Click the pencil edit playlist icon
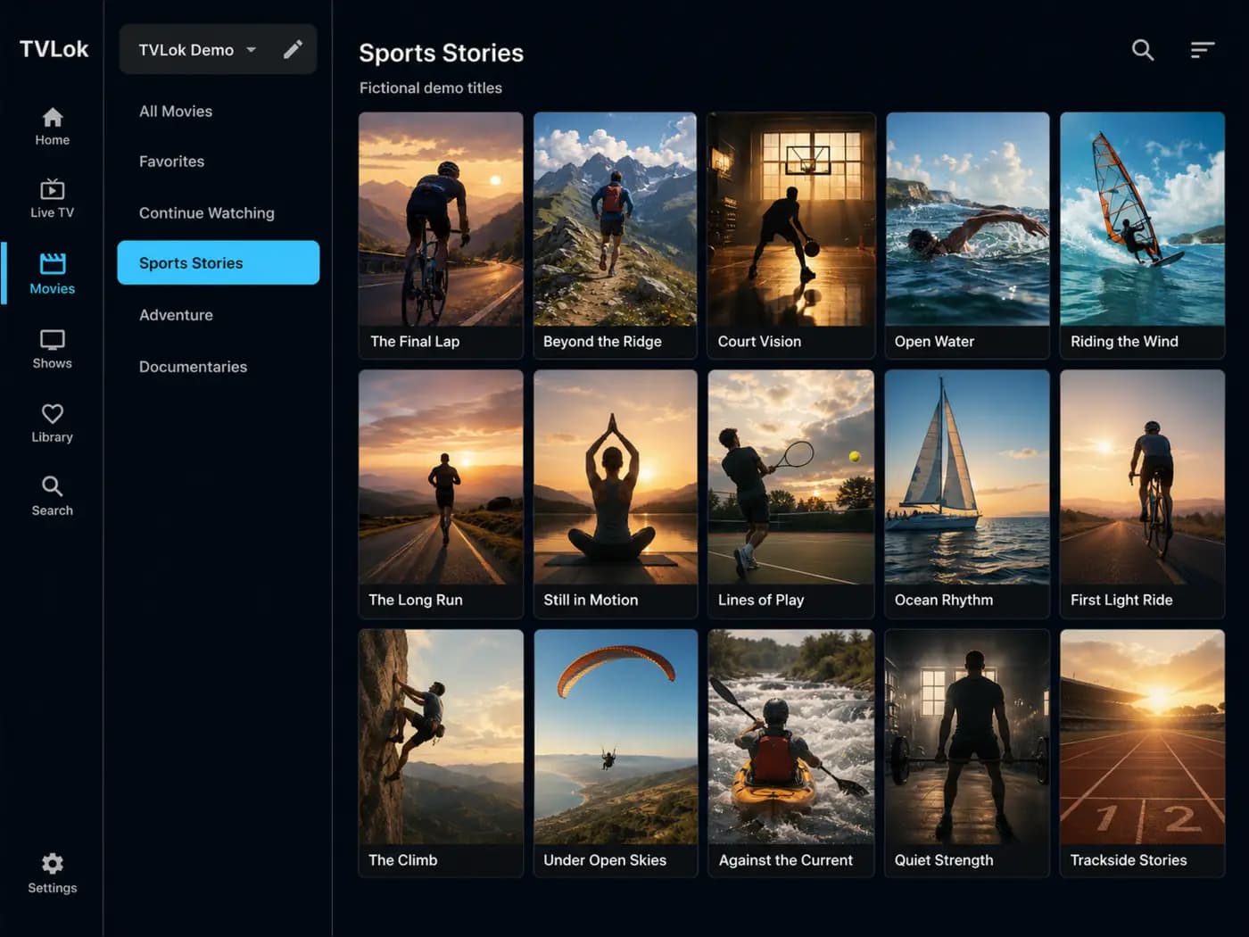Image resolution: width=1249 pixels, height=937 pixels. point(293,49)
